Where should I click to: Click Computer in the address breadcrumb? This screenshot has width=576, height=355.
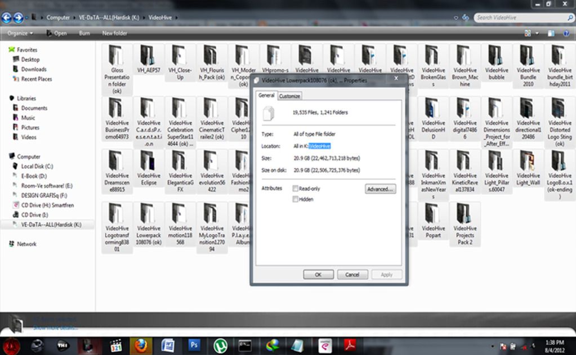(58, 17)
